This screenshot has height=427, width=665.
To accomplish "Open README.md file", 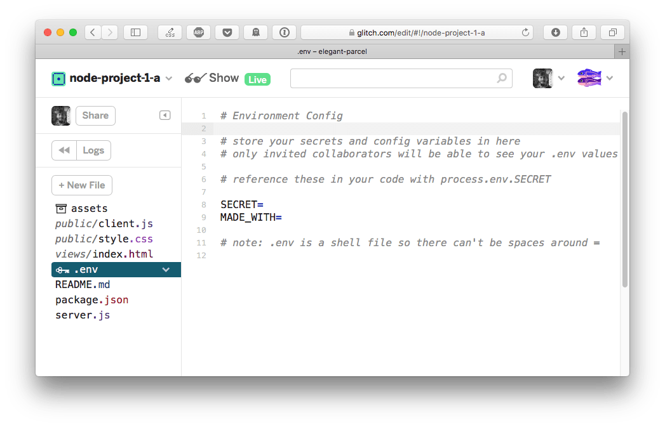I will coord(83,285).
